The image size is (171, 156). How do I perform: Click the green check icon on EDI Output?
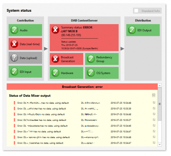coord(132,30)
